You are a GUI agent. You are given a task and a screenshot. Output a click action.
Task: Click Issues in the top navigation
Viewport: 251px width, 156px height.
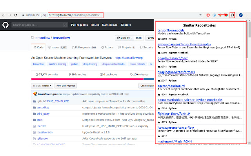click(95, 25)
